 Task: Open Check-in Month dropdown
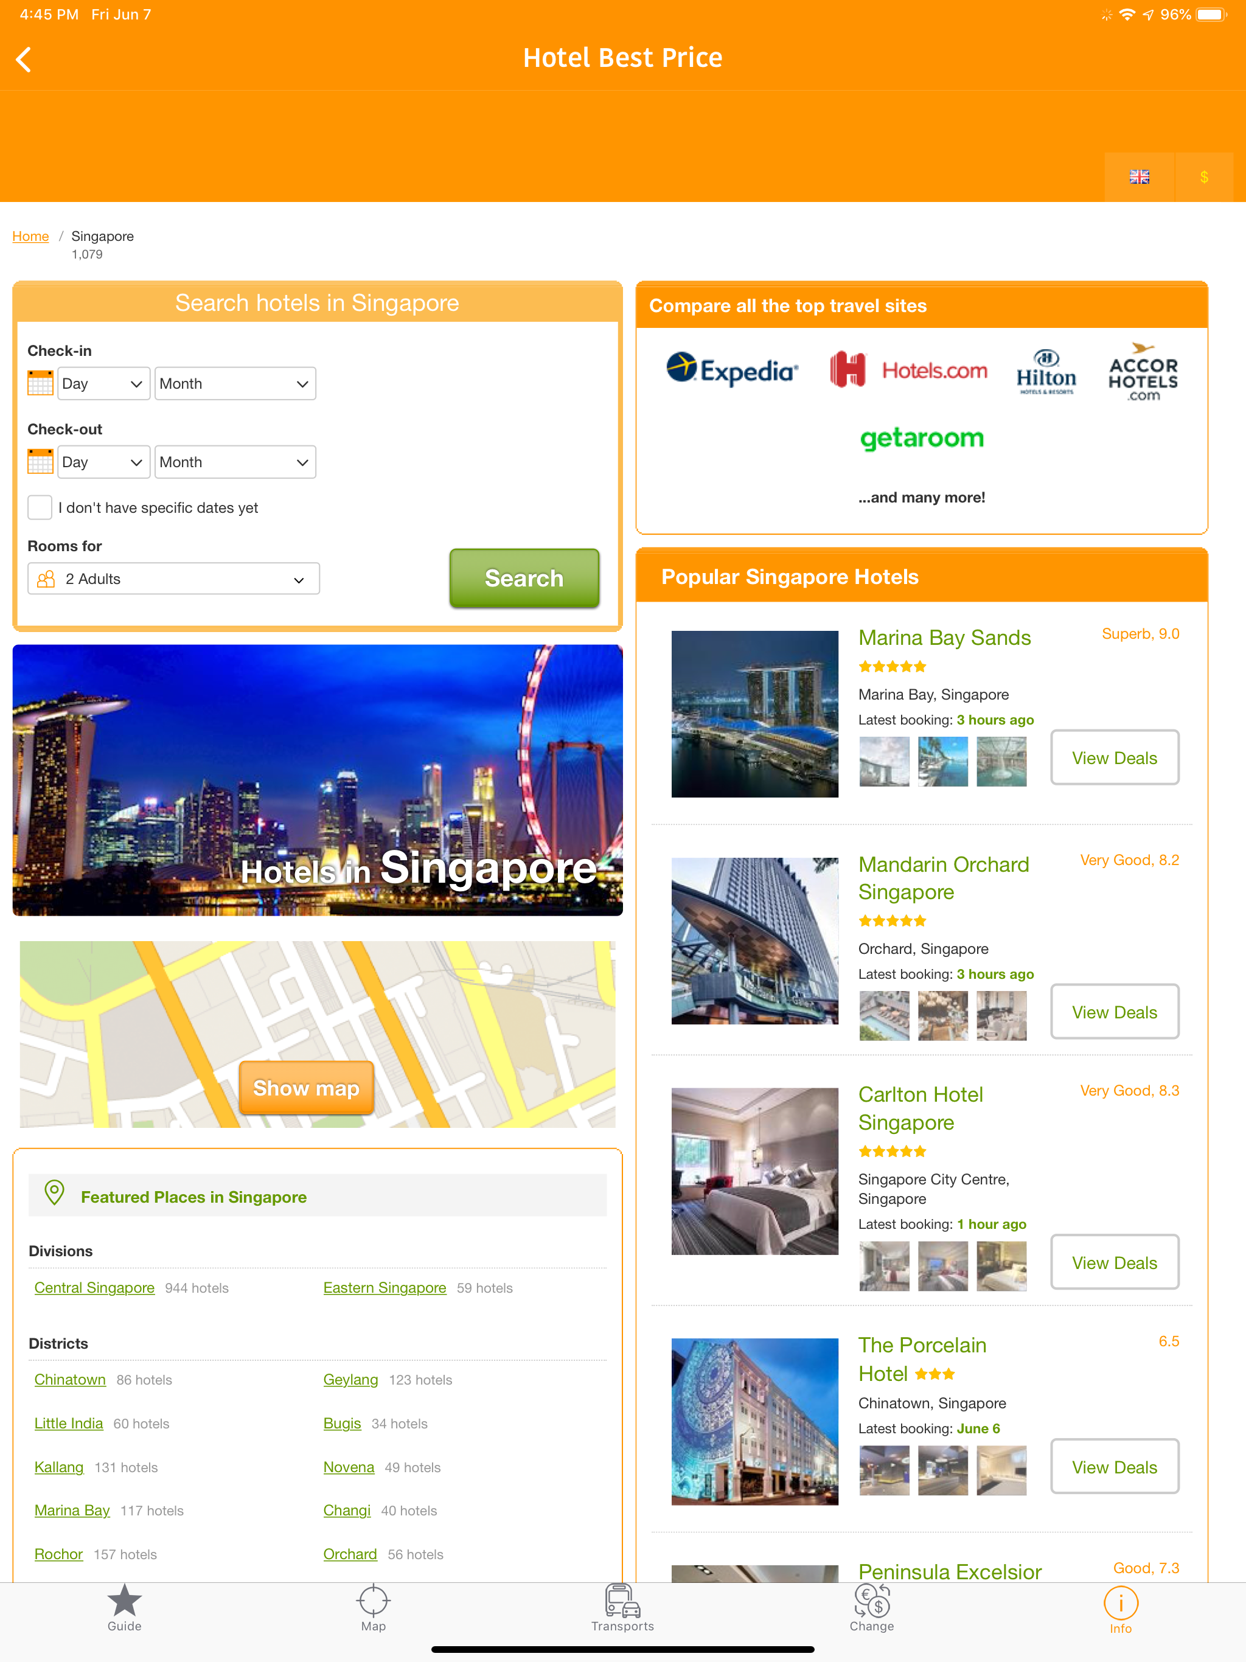click(x=235, y=383)
